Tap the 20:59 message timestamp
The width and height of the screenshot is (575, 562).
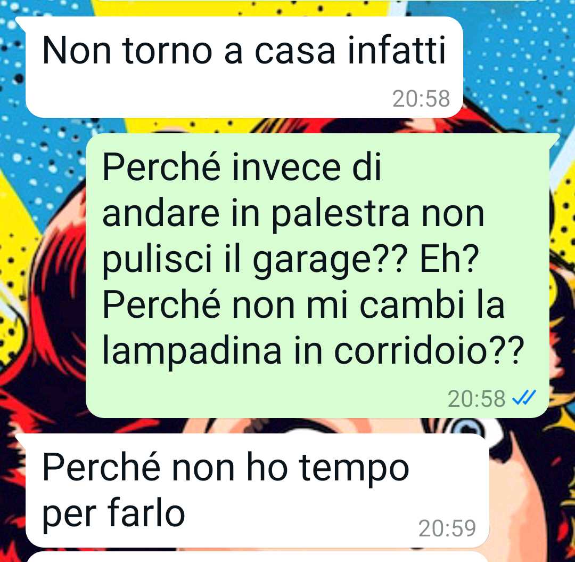pyautogui.click(x=447, y=528)
